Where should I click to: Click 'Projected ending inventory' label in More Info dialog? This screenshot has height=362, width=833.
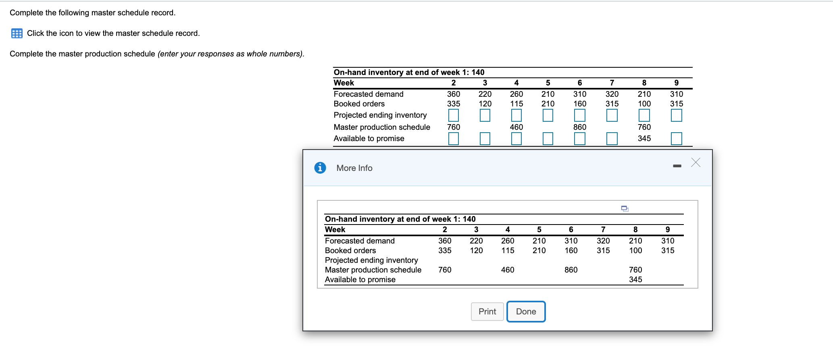(x=371, y=260)
